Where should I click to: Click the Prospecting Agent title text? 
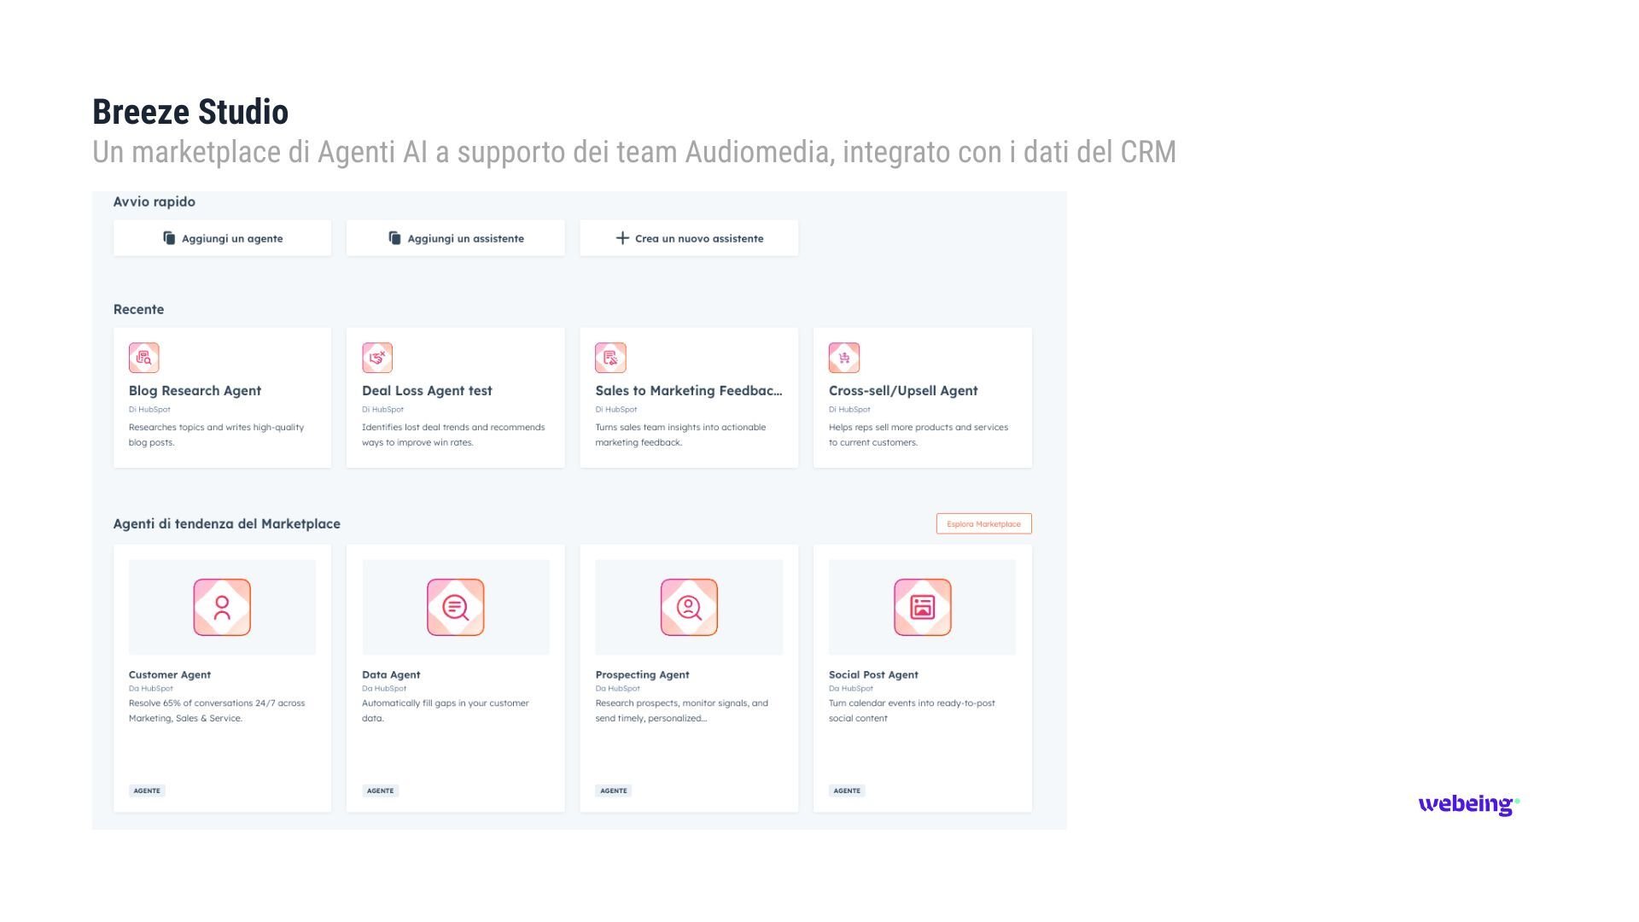tap(642, 674)
